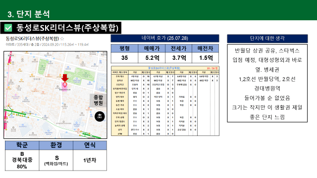Click the green checkmark icon beside title
Image resolution: width=317 pixels, height=178 pixels.
(8, 28)
